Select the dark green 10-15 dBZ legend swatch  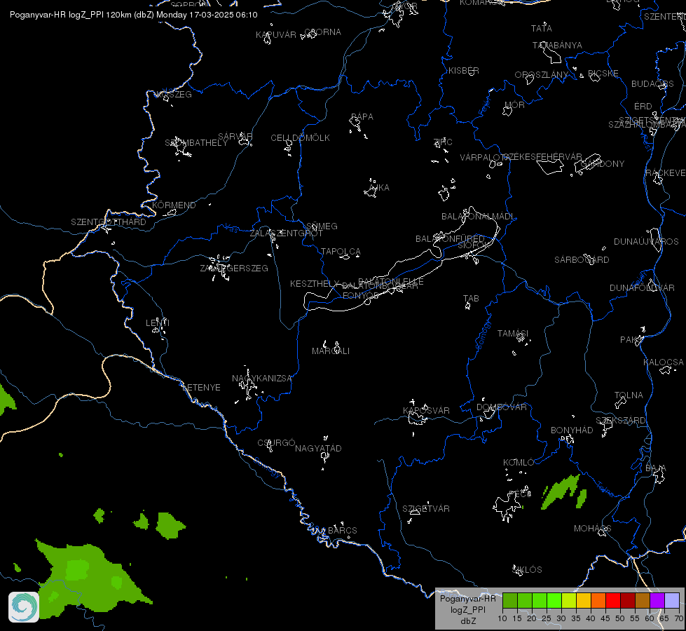(509, 600)
